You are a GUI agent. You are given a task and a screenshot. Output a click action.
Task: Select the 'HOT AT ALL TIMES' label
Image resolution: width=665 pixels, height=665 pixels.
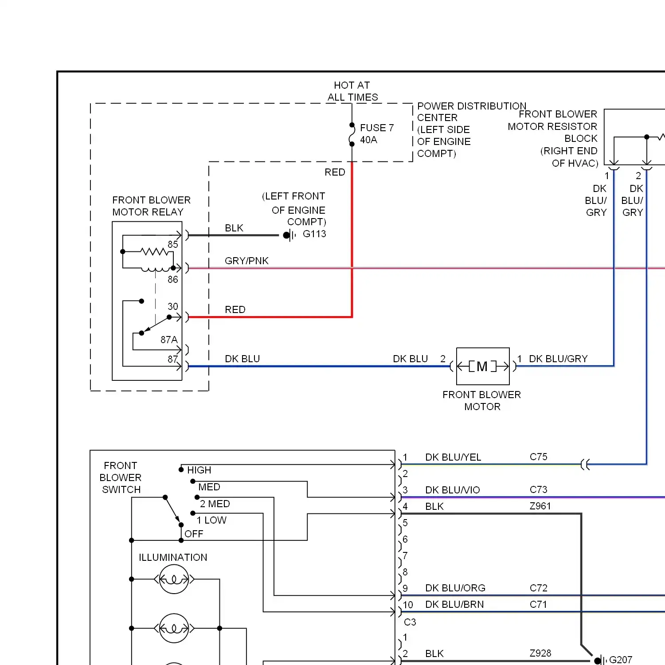tap(352, 91)
